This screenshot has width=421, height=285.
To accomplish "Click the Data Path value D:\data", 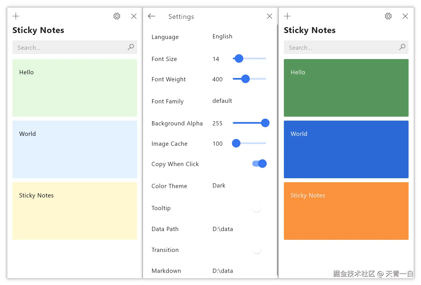I will (223, 229).
